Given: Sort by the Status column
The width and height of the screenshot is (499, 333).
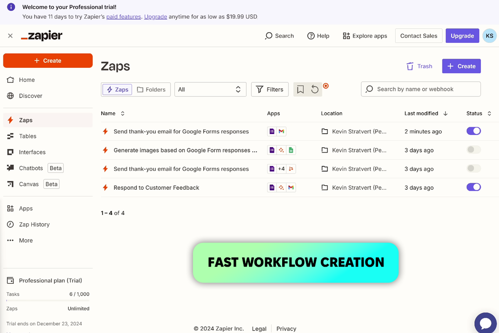Looking at the screenshot, I should coord(479,113).
